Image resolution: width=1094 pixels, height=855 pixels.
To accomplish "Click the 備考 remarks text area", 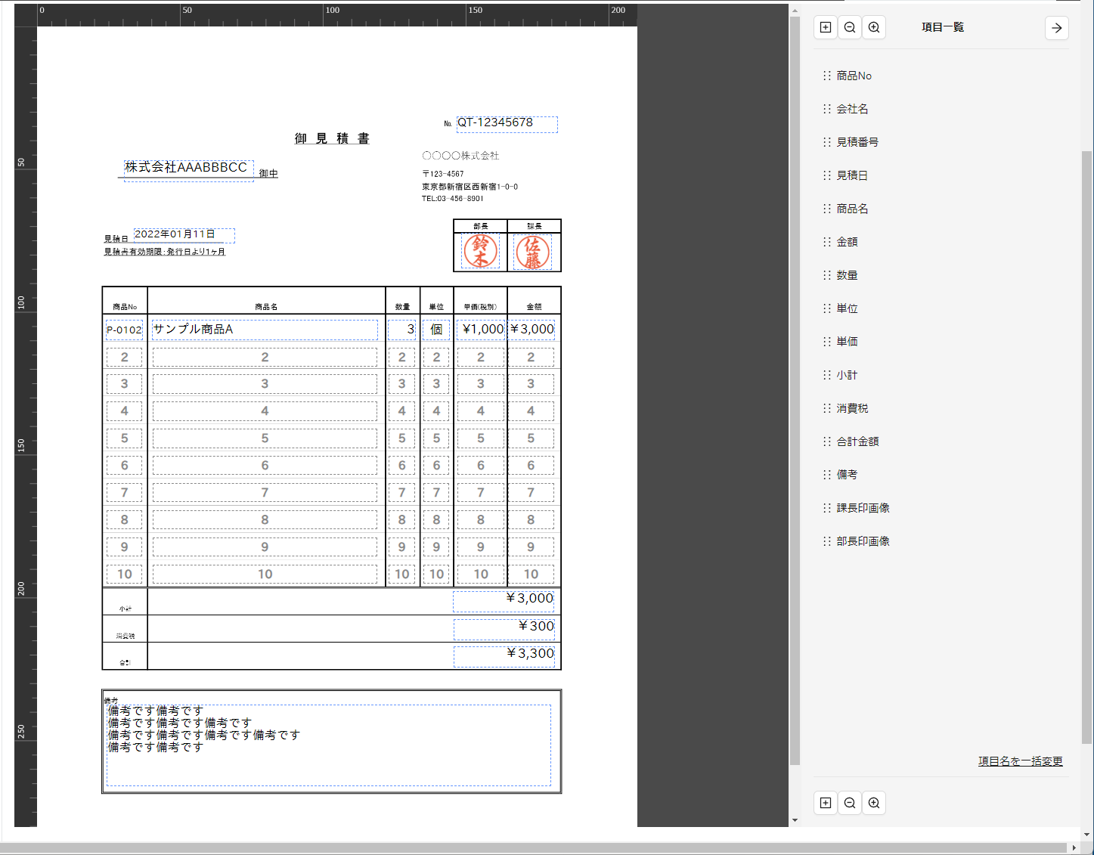I will click(x=329, y=745).
